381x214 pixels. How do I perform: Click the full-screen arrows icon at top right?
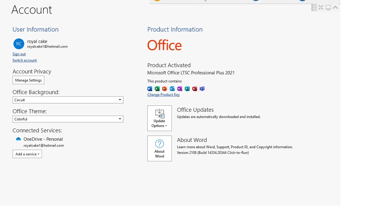[321, 8]
